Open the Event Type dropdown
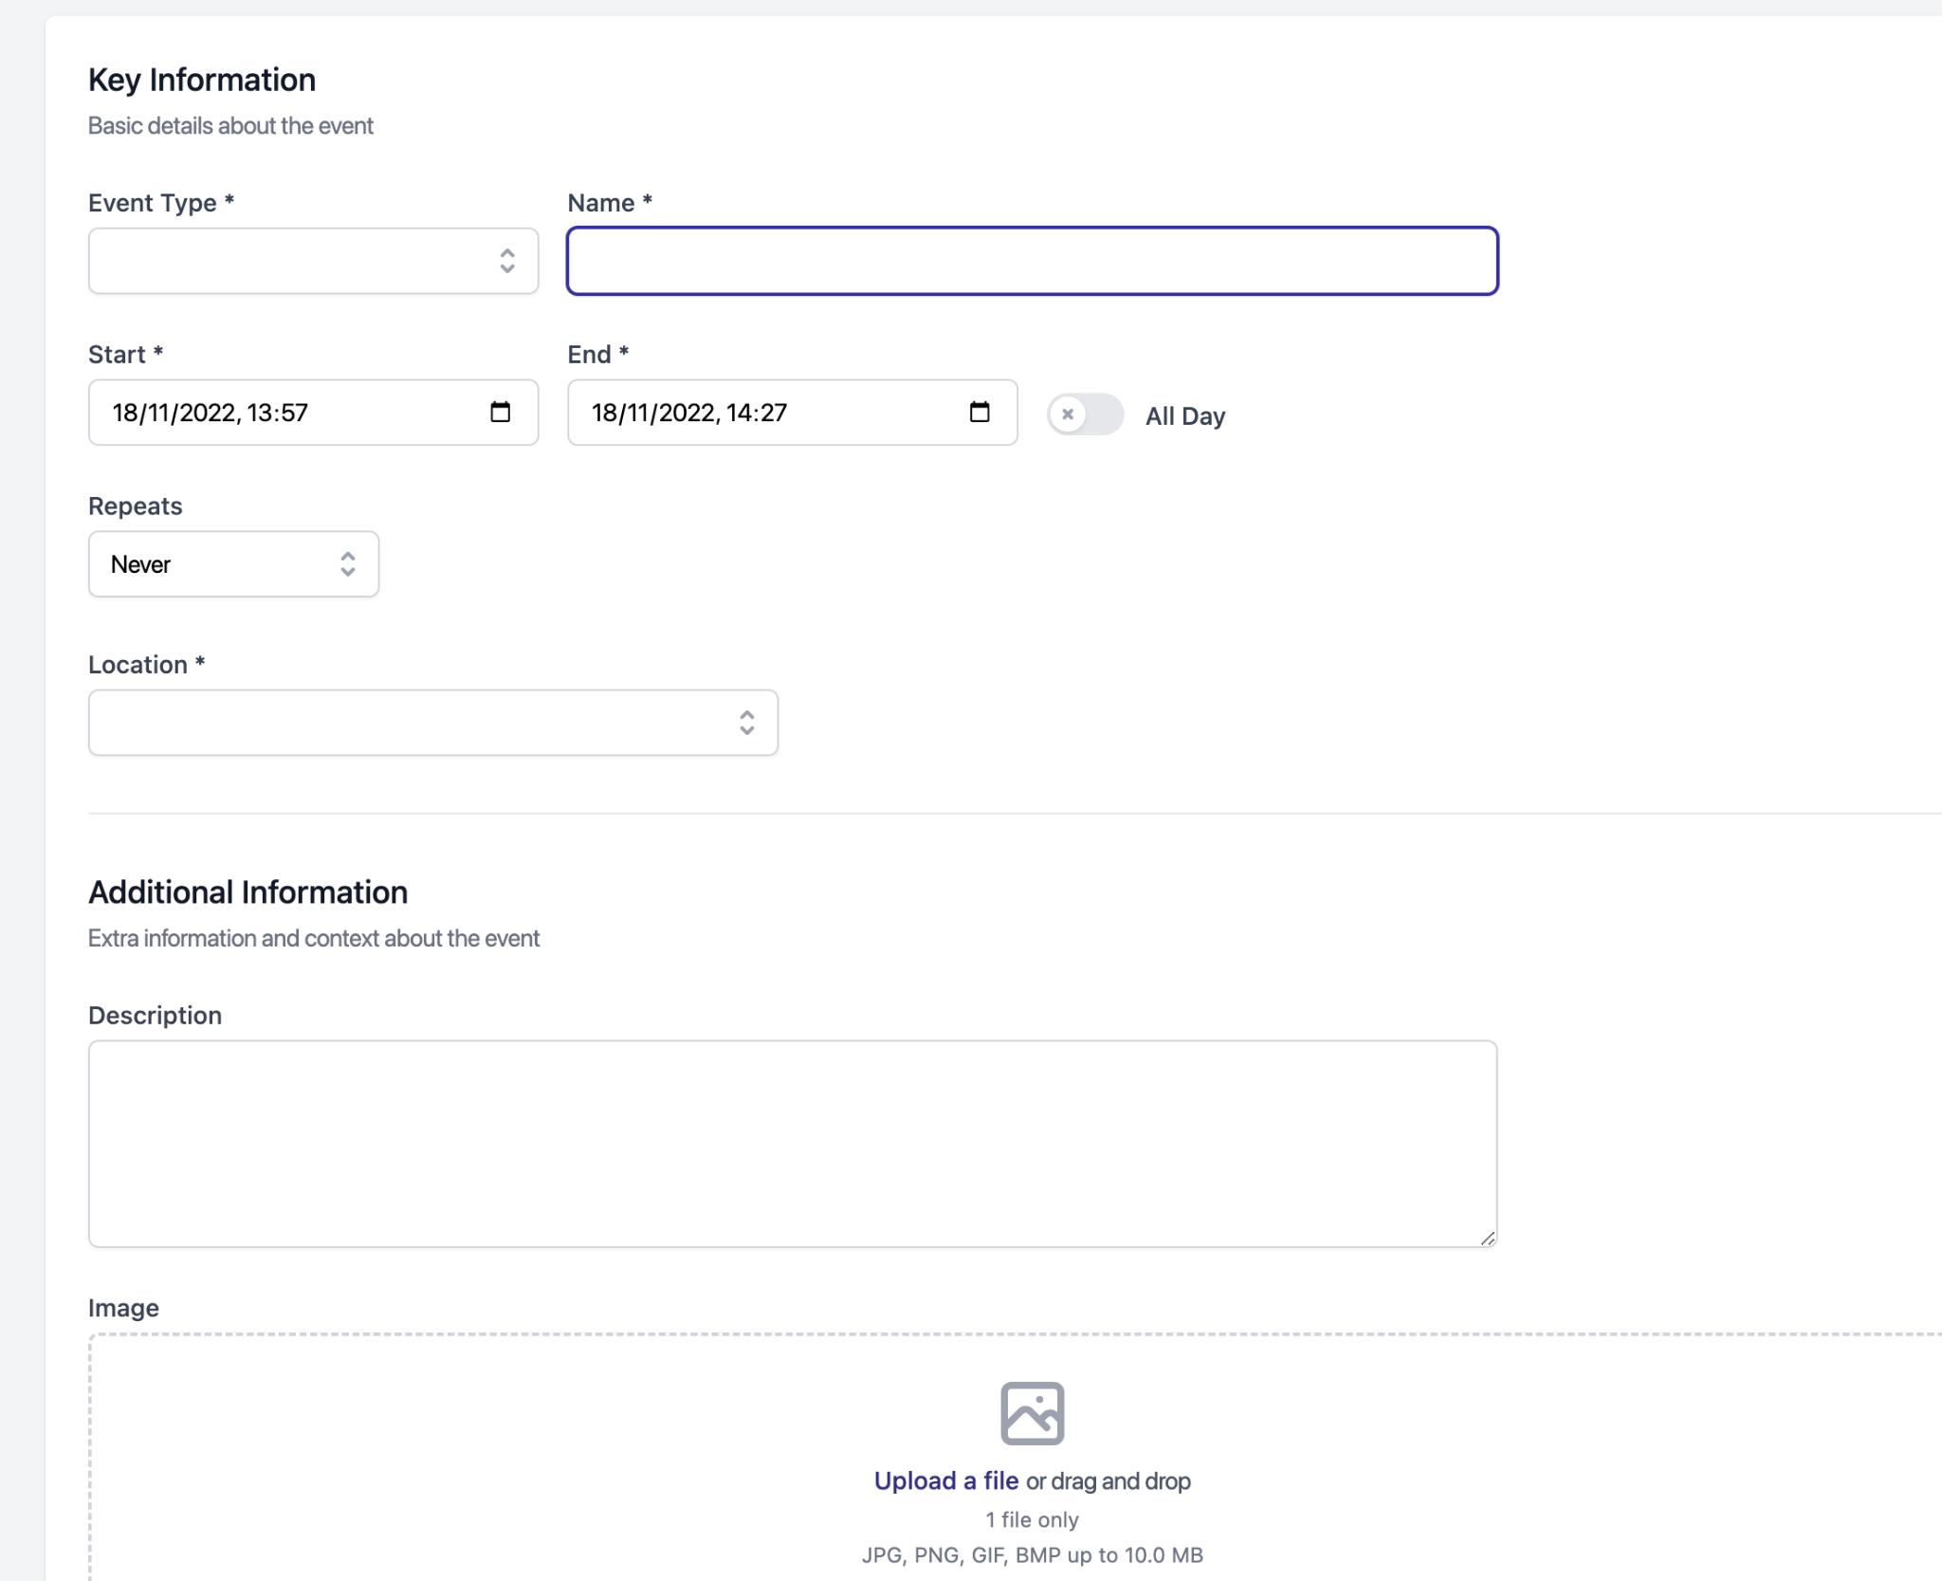 (x=294, y=261)
